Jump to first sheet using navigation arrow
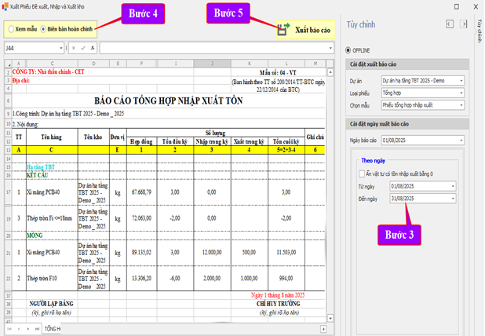The width and height of the screenshot is (485, 336). tap(9, 328)
